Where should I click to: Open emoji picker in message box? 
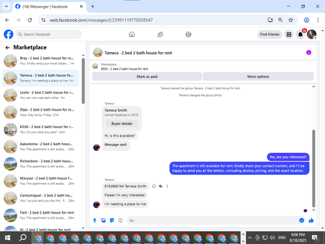[302, 221]
